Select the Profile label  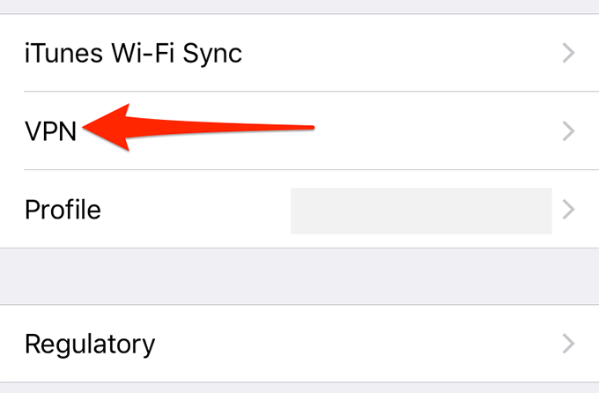tap(63, 211)
